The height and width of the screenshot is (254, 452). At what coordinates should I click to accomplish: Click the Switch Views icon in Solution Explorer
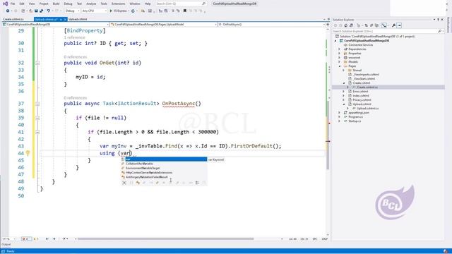click(351, 25)
